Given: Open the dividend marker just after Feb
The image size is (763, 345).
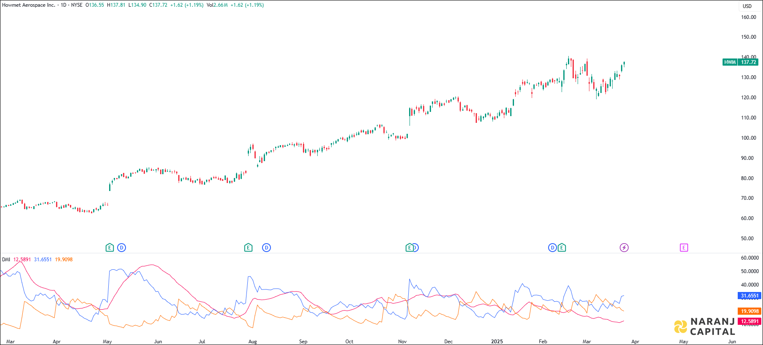Looking at the screenshot, I should [x=552, y=247].
